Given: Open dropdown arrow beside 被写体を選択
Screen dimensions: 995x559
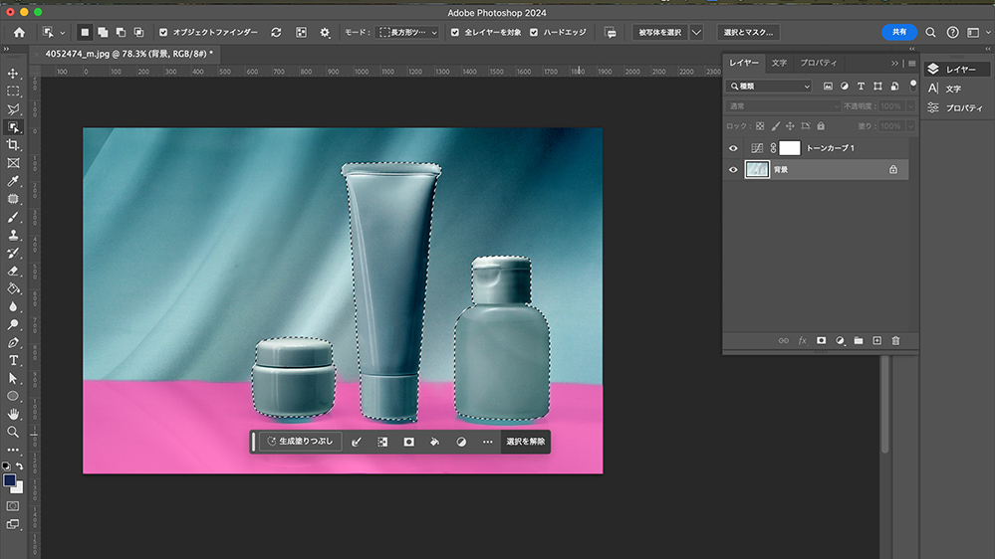Looking at the screenshot, I should coord(696,33).
